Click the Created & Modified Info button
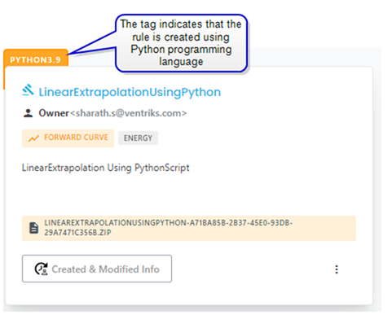Screen dimensions: 392x315 click(97, 269)
